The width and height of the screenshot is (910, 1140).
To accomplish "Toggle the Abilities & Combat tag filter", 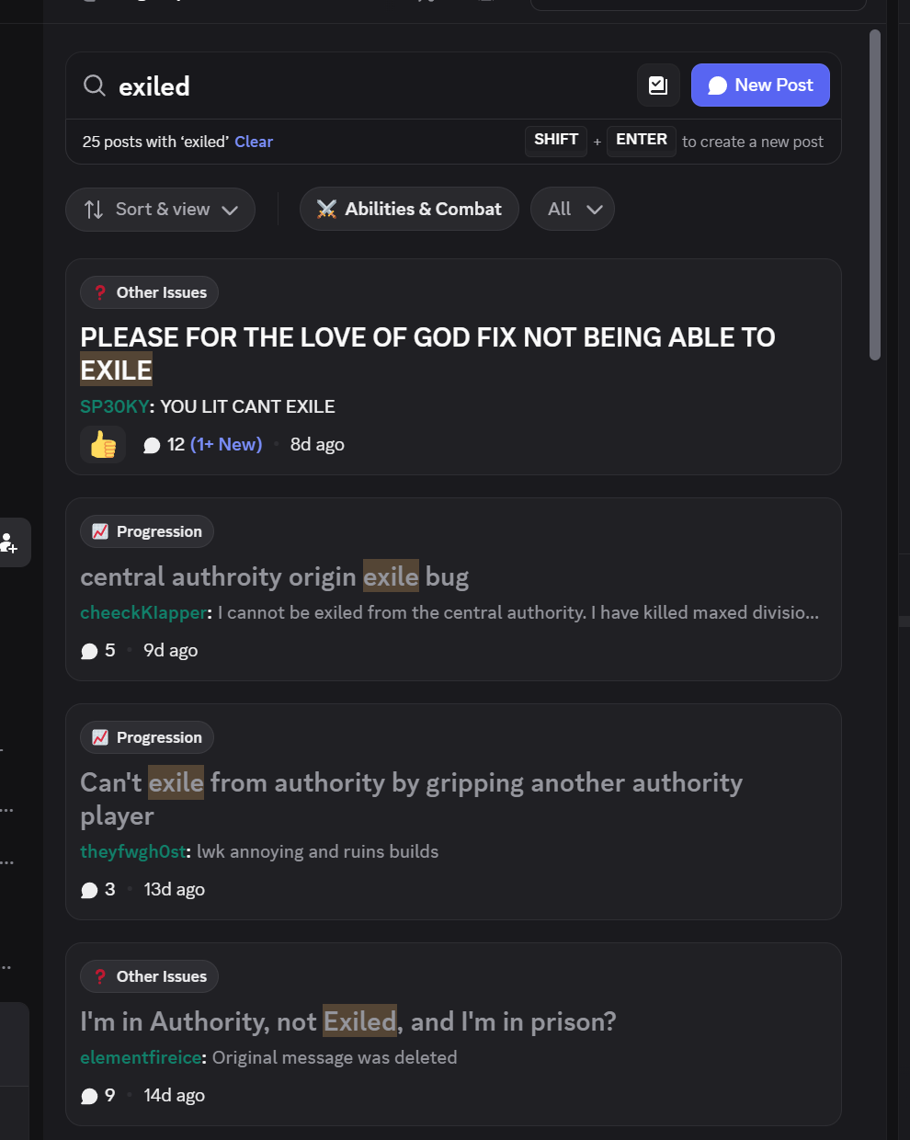I will (409, 210).
